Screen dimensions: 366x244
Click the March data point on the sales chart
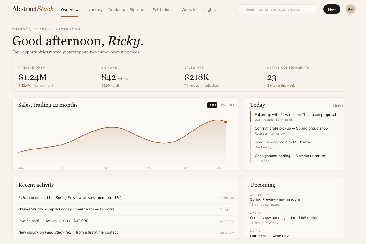[x=226, y=122]
